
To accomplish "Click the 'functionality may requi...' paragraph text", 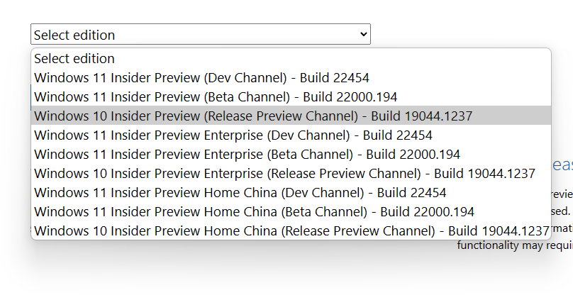I will click(514, 245).
